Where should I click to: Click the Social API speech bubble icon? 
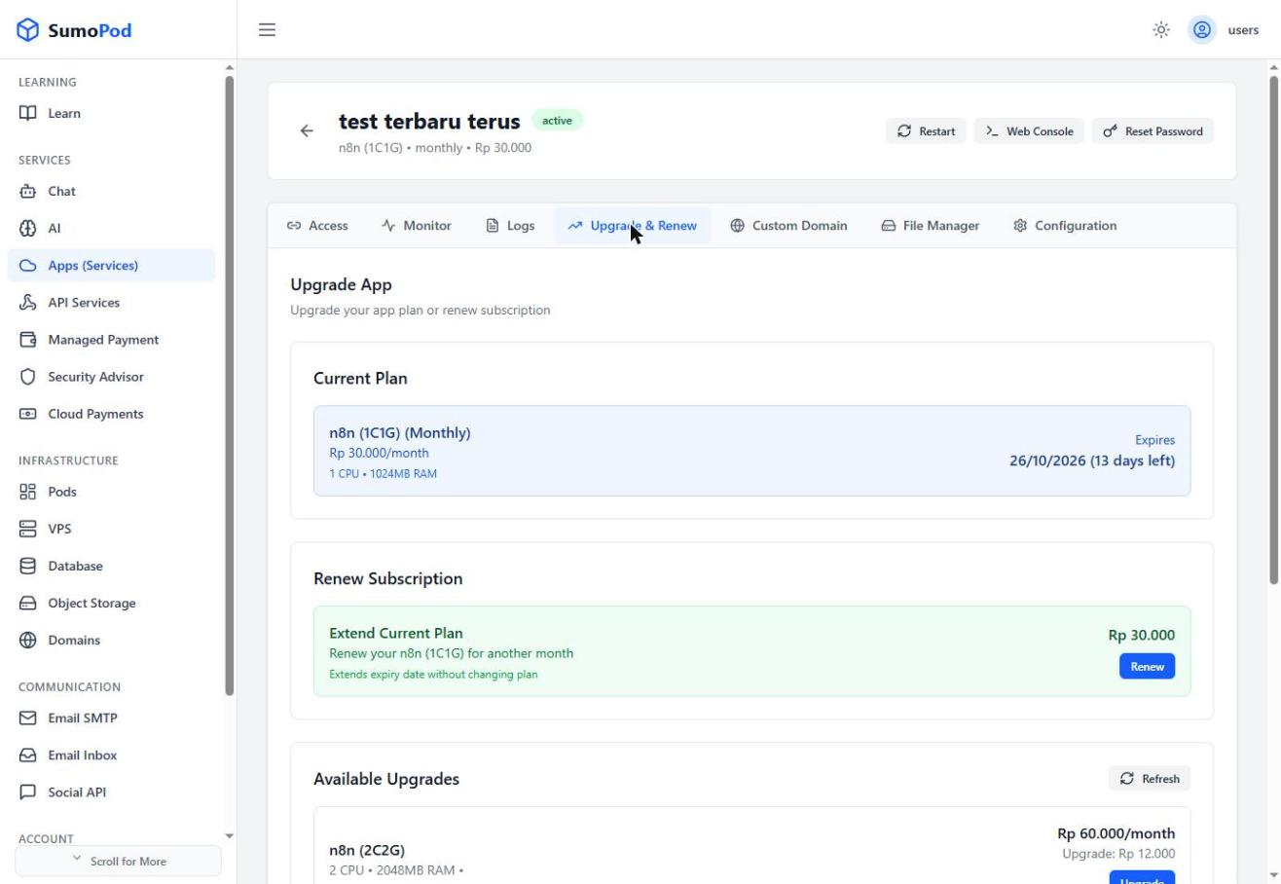coord(27,792)
